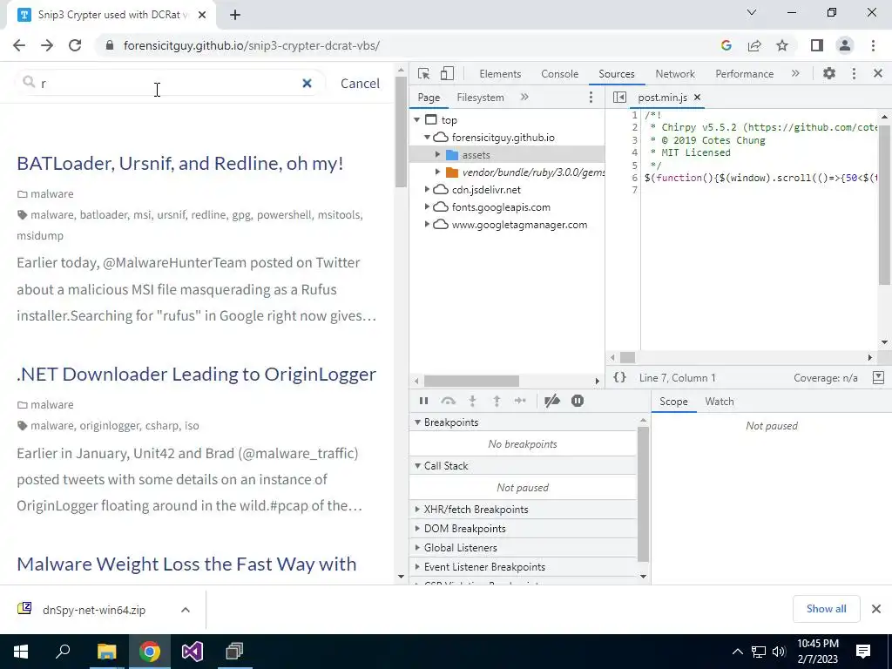Viewport: 892px width, 669px height.
Task: Click the step into icon
Action: click(472, 401)
